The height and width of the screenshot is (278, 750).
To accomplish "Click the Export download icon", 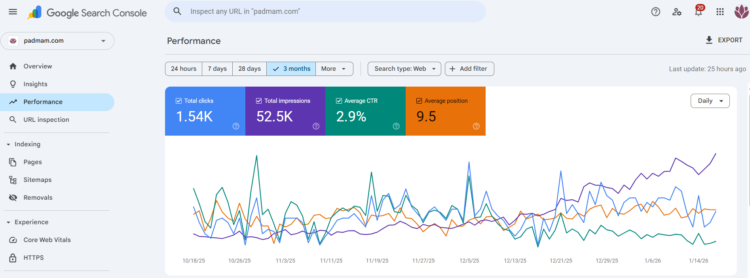I will pos(709,40).
